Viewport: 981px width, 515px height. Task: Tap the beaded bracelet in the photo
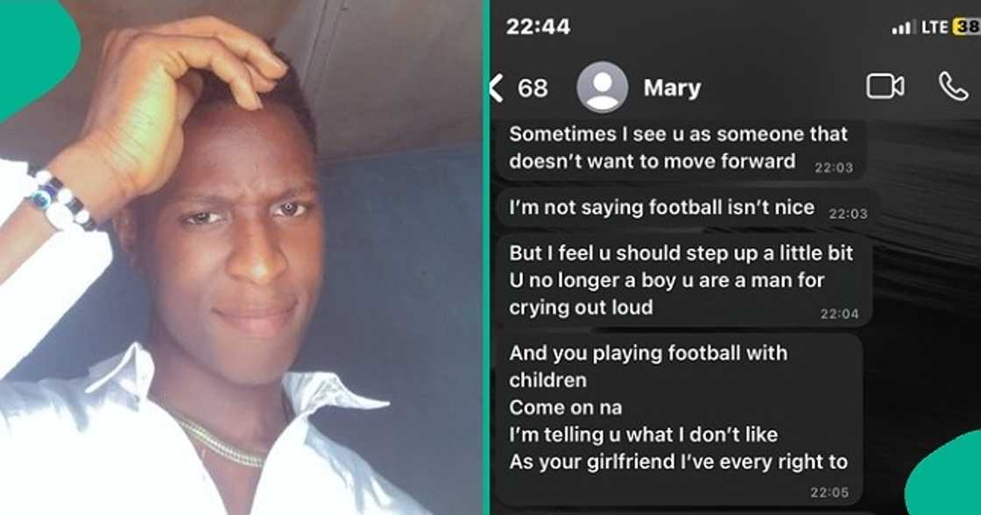click(x=61, y=199)
